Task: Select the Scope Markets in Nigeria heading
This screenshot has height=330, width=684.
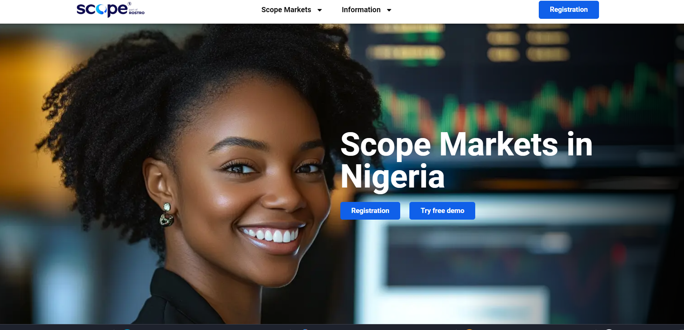Action: coord(466,160)
